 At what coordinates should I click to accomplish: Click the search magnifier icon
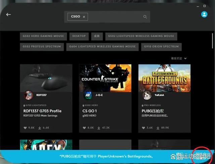[x=145, y=17]
